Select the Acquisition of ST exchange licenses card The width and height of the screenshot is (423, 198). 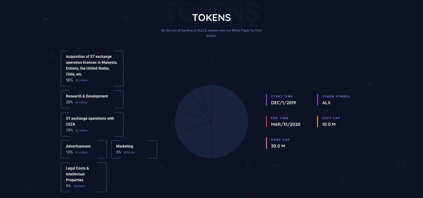(x=92, y=68)
